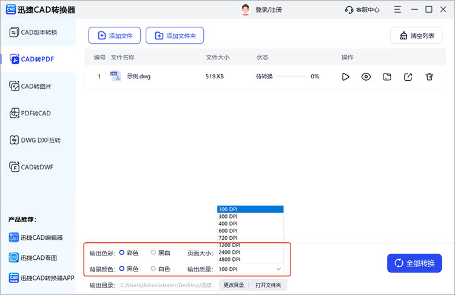Click the 迅捷CAD转换器 app logo
455x295 pixels.
[11, 9]
